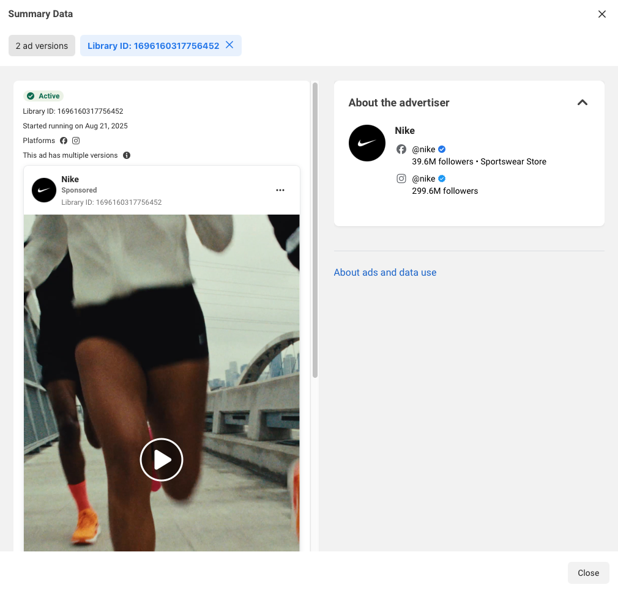Screen dimensions: 618x593
Task: Click 'Library ID: 1696160317756452' under Active badge
Action: click(x=73, y=111)
